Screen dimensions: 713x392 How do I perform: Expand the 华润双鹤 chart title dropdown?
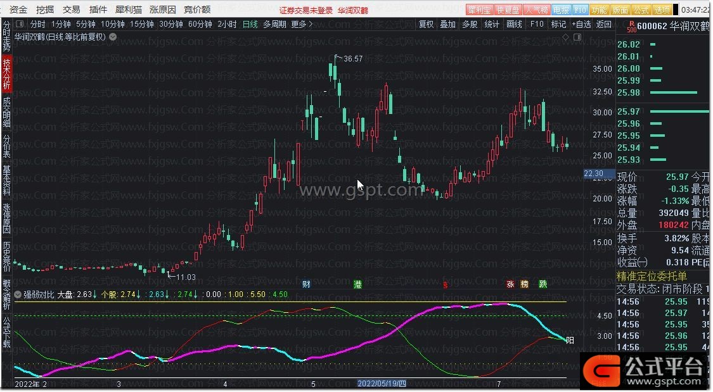coord(113,37)
